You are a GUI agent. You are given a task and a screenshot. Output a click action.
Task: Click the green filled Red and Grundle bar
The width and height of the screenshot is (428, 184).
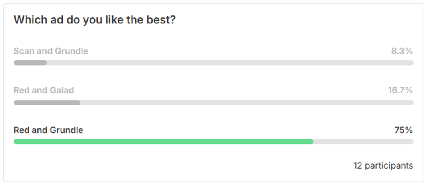pos(163,141)
